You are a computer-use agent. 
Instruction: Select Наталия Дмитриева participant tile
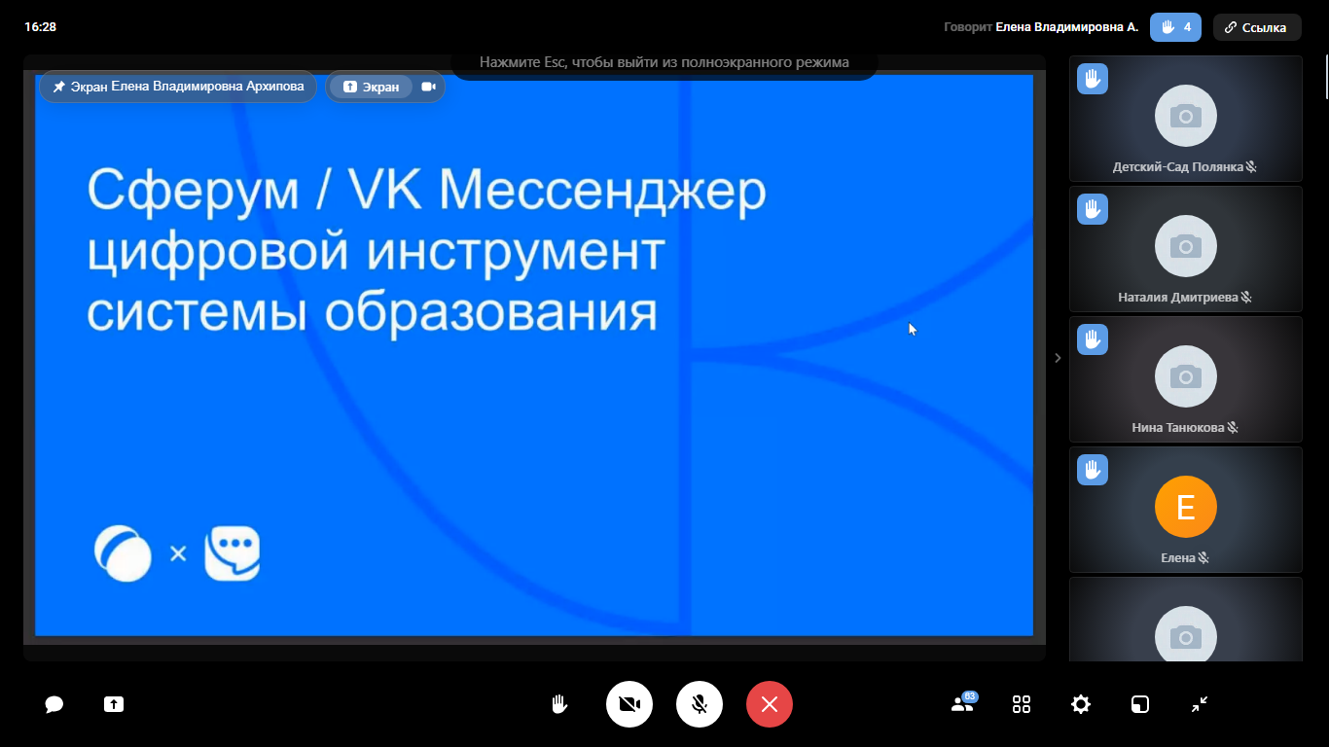click(1185, 249)
